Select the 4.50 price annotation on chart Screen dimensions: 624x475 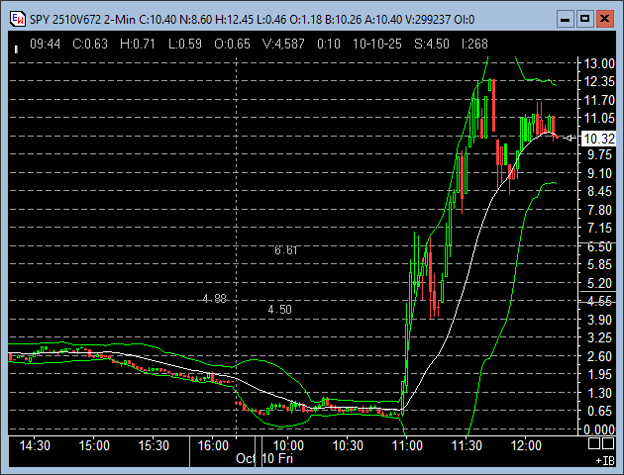(x=279, y=310)
